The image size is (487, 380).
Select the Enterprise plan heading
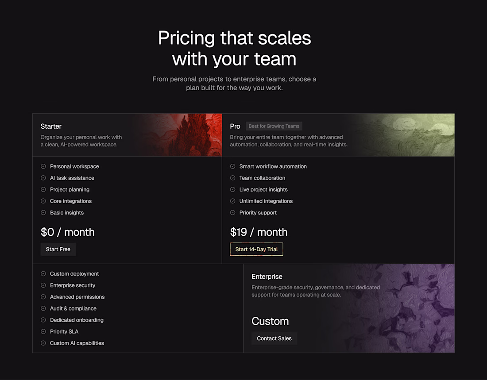267,276
